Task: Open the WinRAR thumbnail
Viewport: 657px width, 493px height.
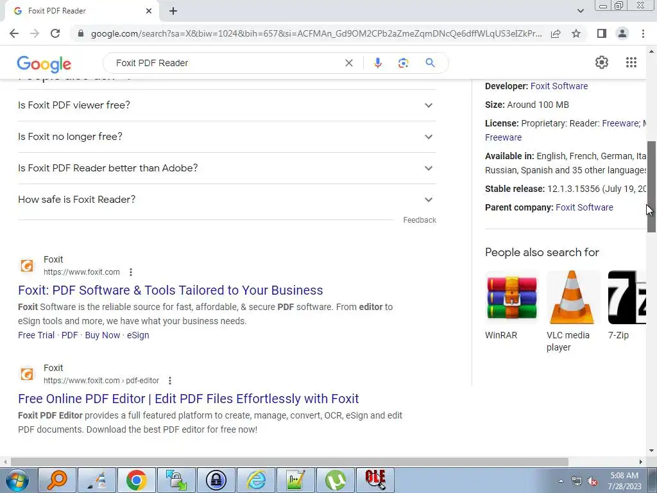Action: (511, 297)
